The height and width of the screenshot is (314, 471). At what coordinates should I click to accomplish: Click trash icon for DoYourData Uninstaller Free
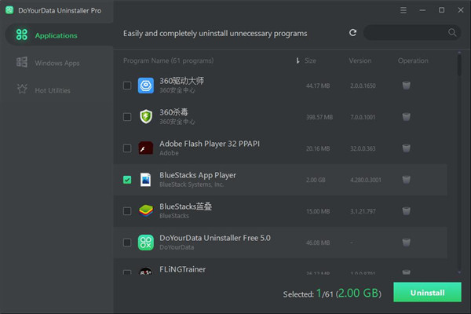[x=406, y=243]
